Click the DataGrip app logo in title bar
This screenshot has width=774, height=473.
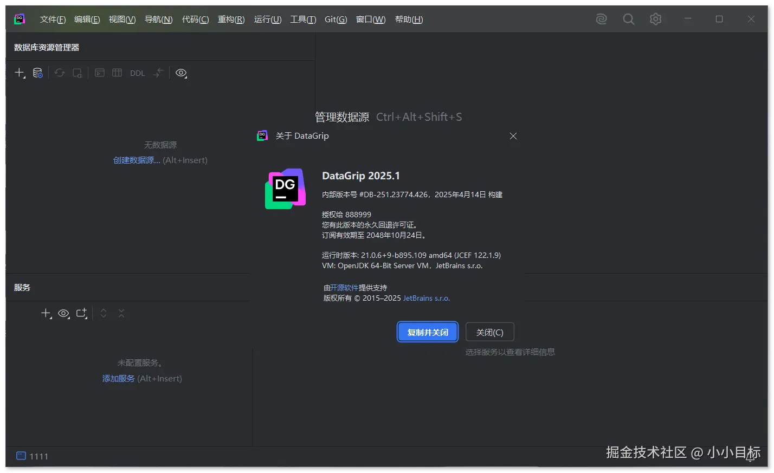coord(20,19)
